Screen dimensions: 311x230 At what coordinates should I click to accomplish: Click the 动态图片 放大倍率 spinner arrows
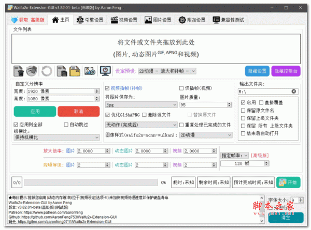coord(165,151)
